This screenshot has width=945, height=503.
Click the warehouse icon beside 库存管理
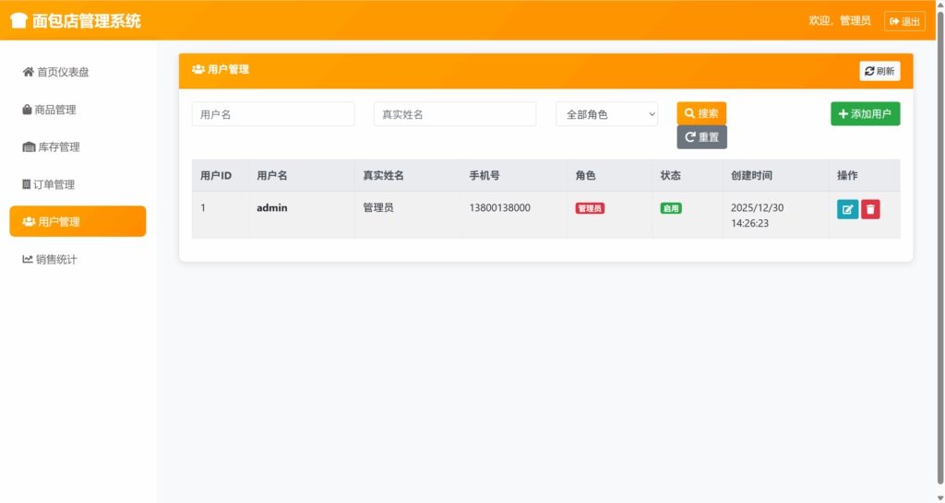[29, 147]
